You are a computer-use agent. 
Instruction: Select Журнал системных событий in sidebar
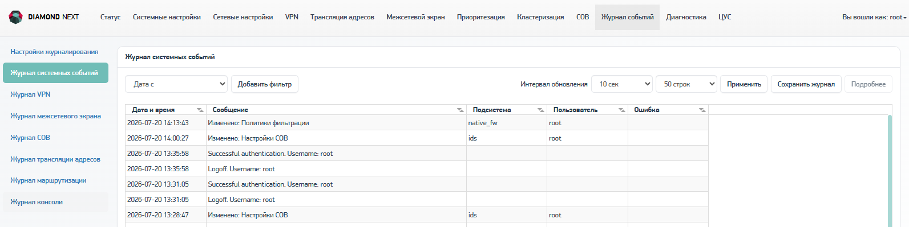click(x=55, y=73)
